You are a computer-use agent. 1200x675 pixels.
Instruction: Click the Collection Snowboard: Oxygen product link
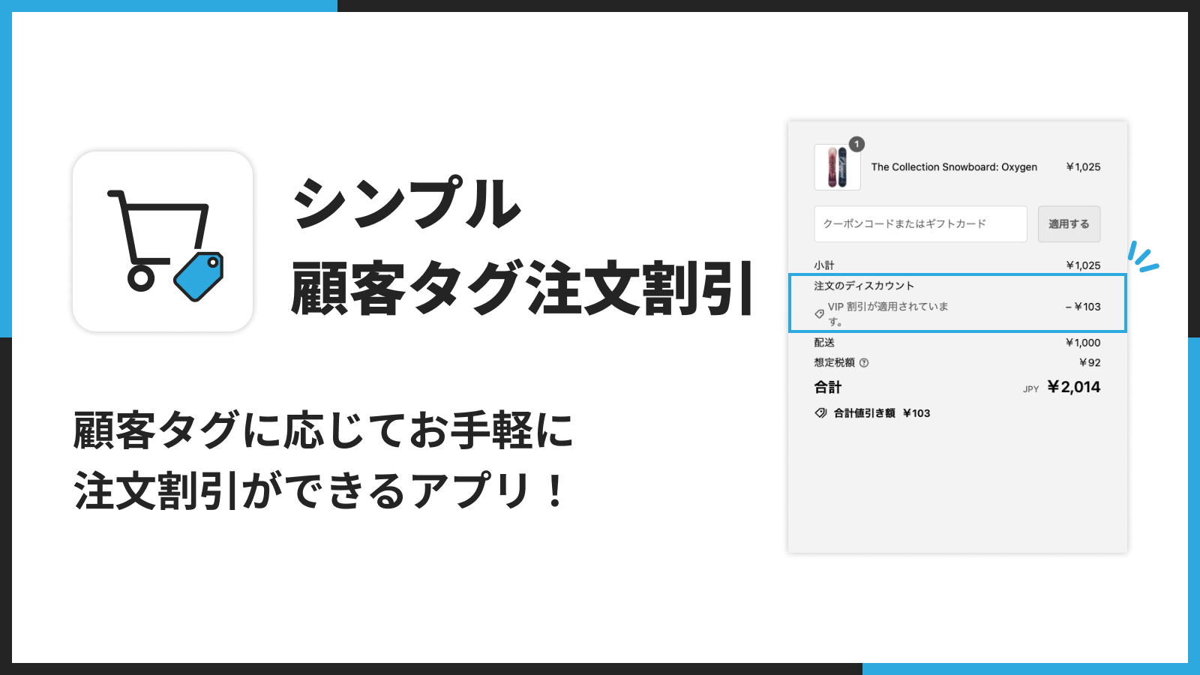(953, 167)
